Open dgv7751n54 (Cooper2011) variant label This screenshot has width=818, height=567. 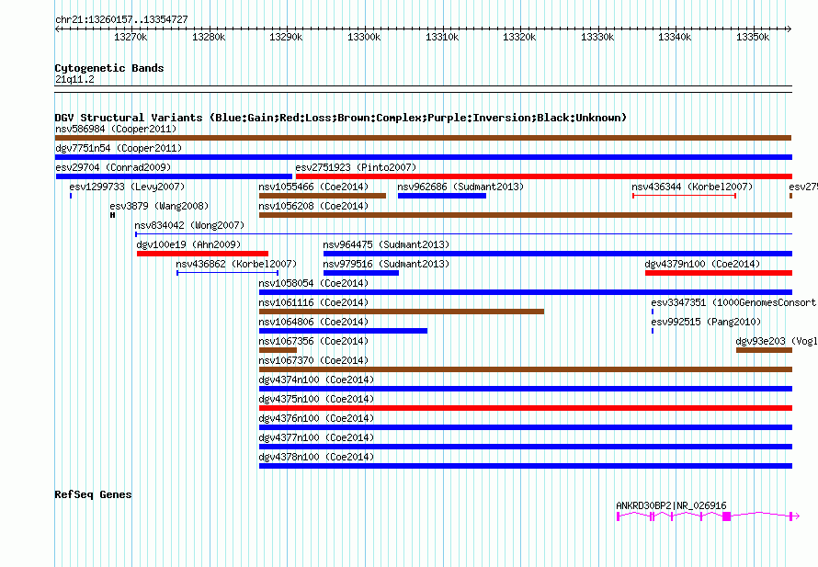tap(119, 148)
